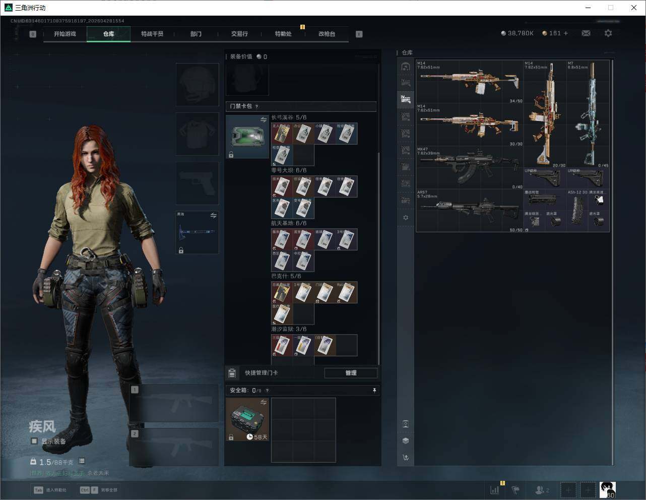Click the E next-tab key icon

[359, 34]
